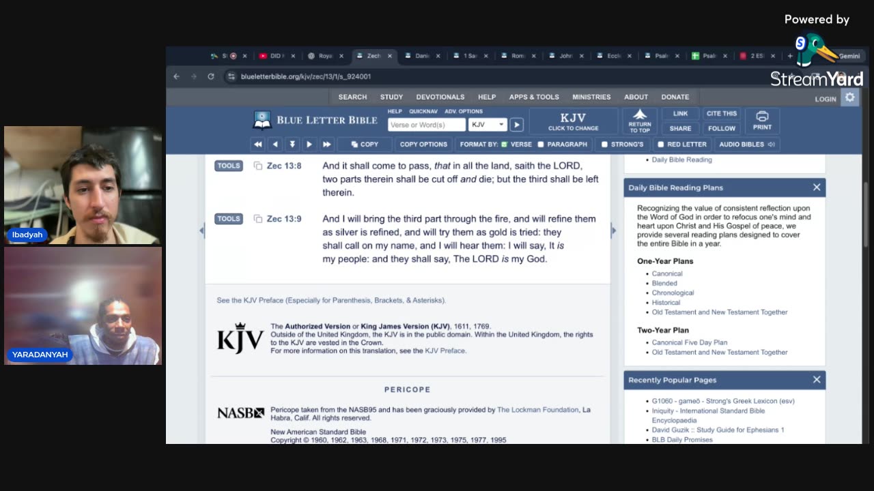Toggle the STRONG'S checkbox
Screen dimensions: 874x491
pyautogui.click(x=604, y=145)
